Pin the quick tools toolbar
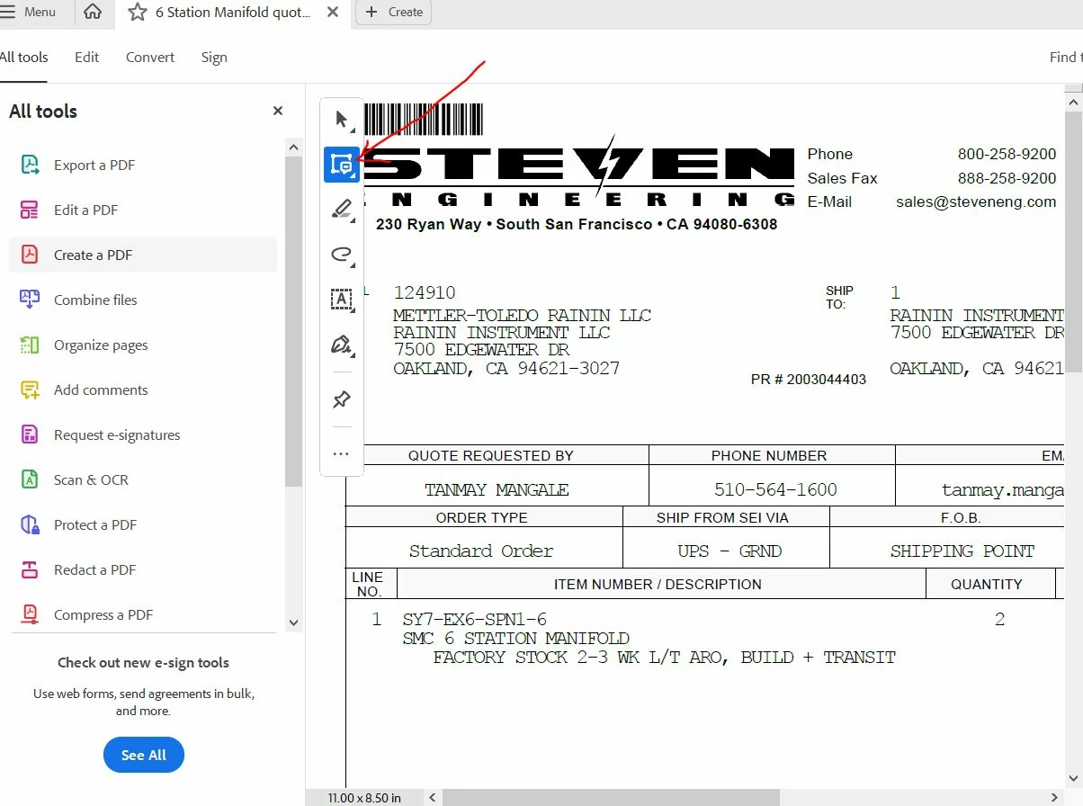1083x806 pixels. [x=342, y=399]
